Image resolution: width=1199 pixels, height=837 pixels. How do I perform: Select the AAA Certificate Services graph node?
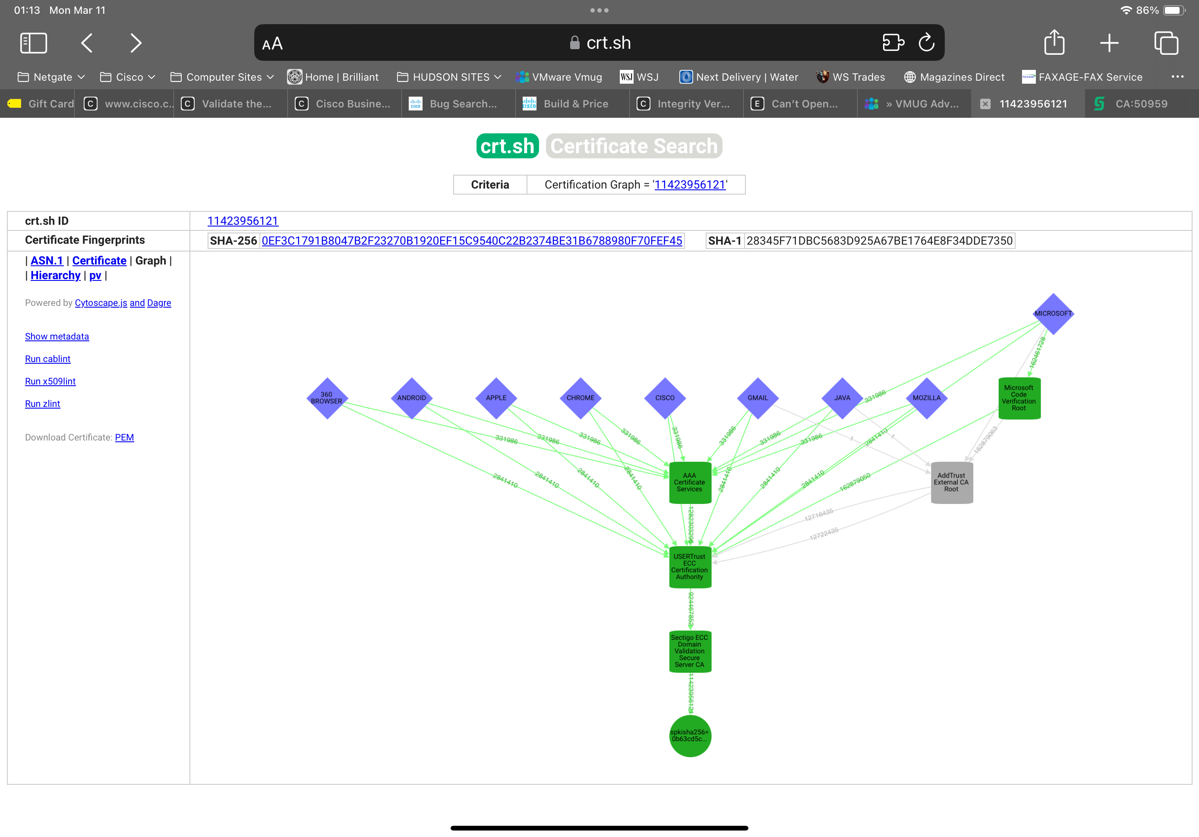point(689,482)
